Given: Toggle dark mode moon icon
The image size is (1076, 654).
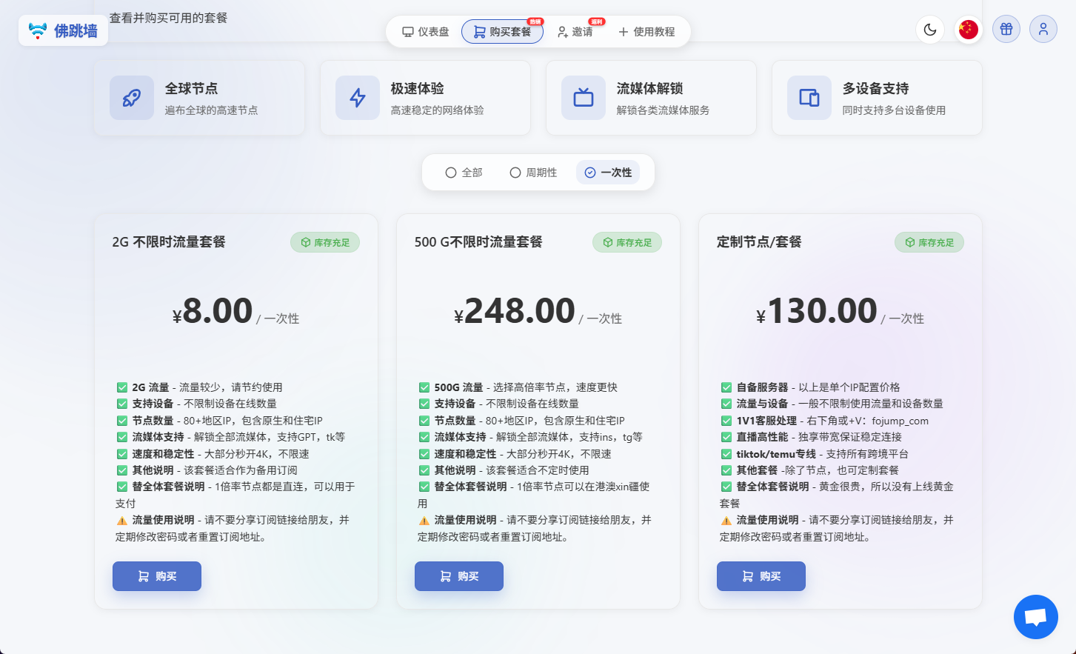Looking at the screenshot, I should 930,30.
